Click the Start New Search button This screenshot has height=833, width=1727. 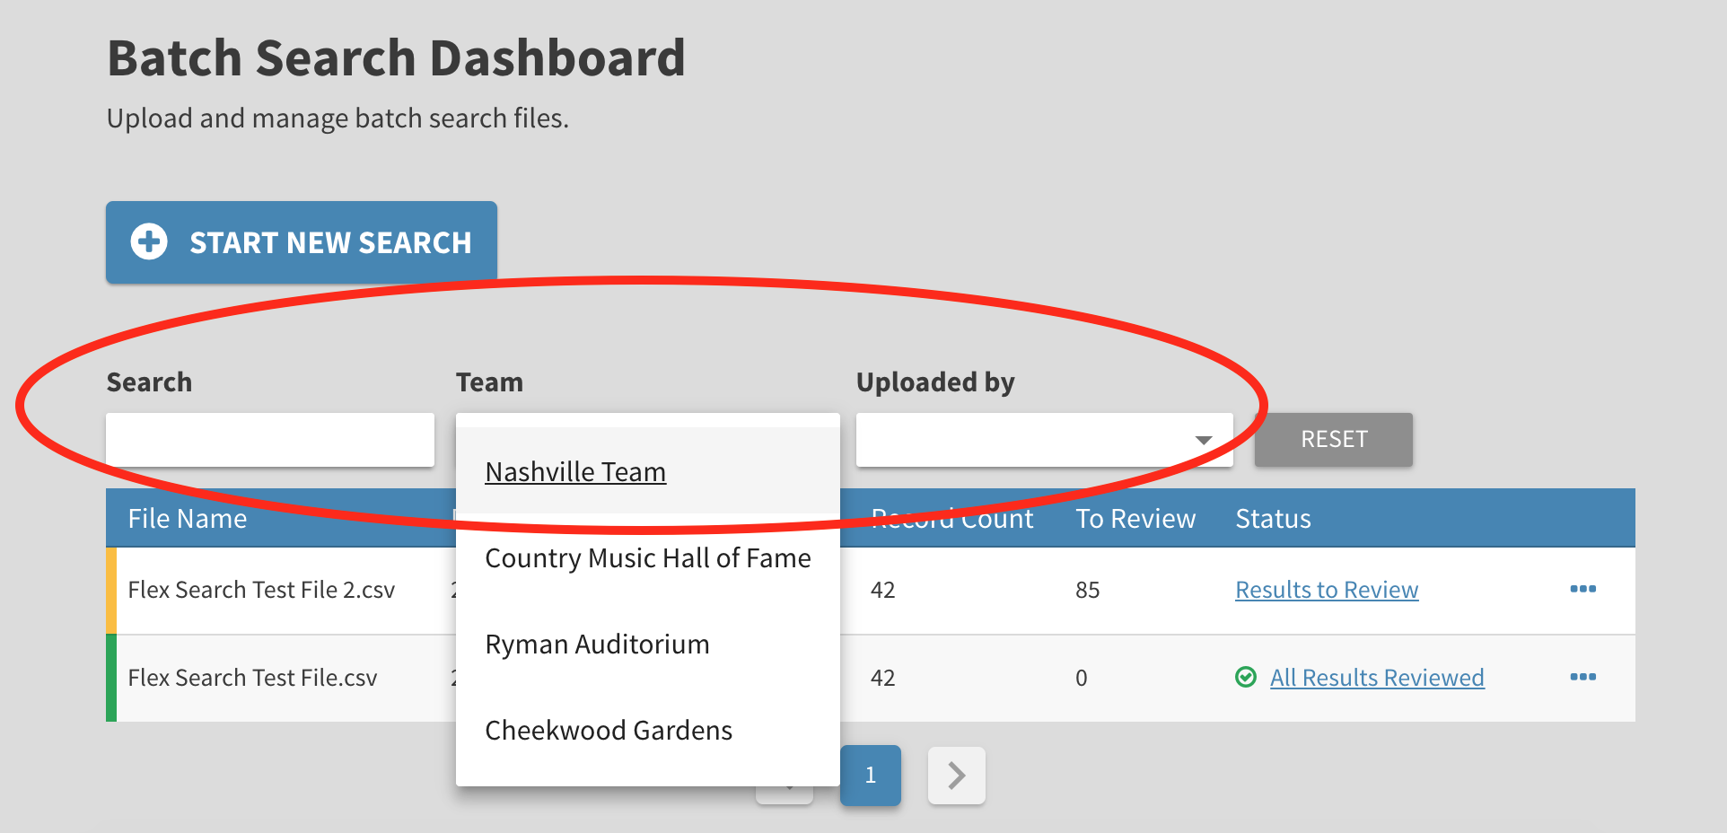click(302, 242)
